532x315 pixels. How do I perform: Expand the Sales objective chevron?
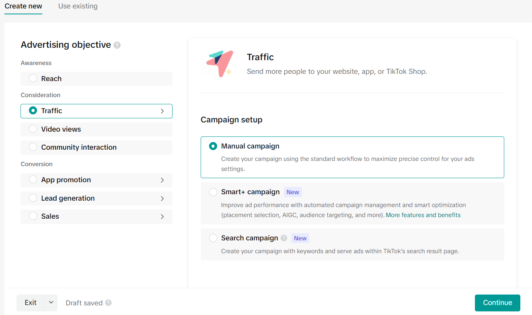coord(162,217)
